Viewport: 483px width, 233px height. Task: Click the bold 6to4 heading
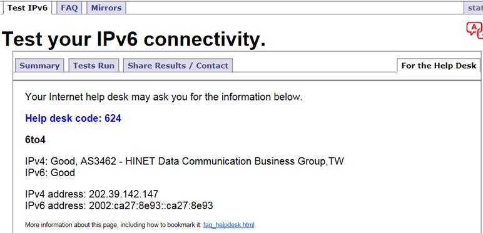[35, 140]
